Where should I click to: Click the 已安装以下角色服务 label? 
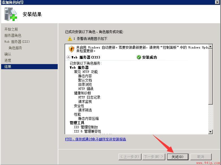click(x=86, y=63)
